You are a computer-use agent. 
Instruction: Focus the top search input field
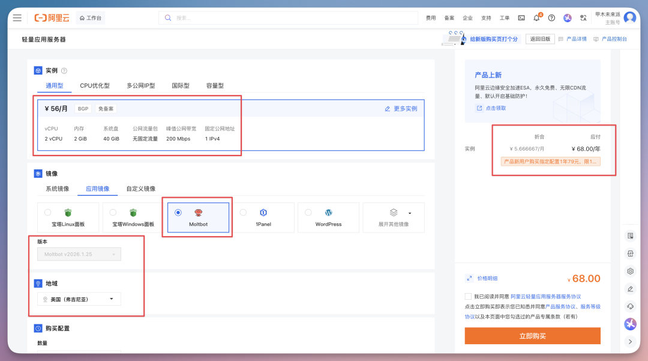coord(288,18)
